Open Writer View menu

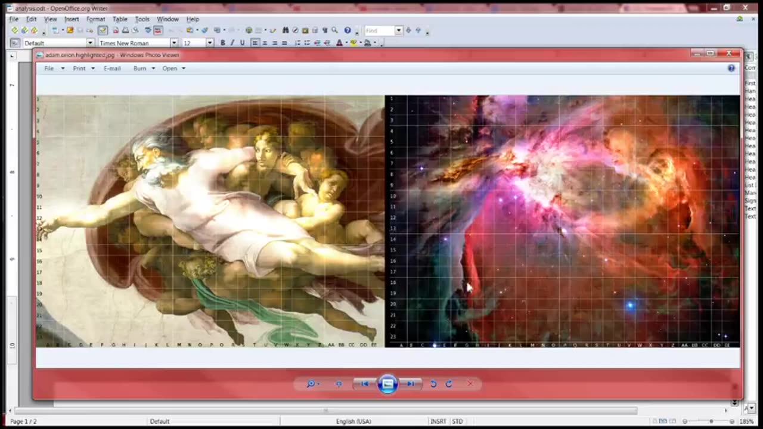[50, 19]
